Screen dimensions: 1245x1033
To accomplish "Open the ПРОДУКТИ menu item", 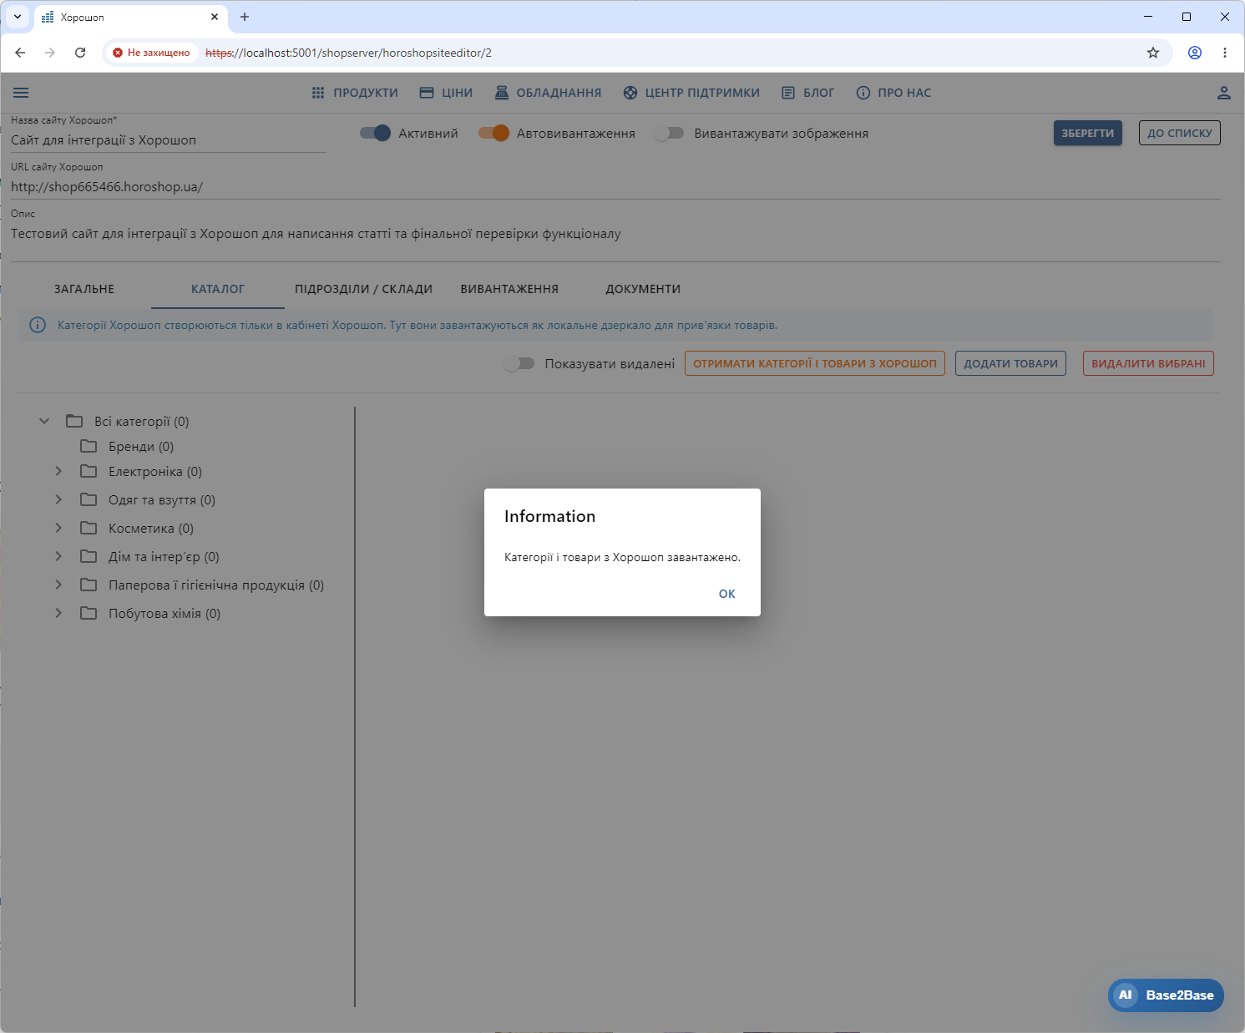I will [355, 93].
